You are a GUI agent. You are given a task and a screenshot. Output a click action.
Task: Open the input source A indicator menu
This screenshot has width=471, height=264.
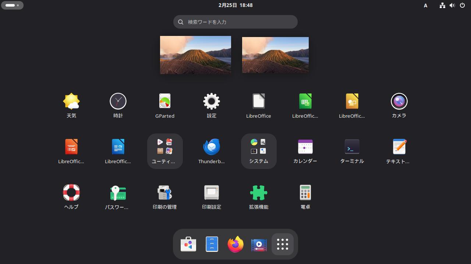point(426,5)
